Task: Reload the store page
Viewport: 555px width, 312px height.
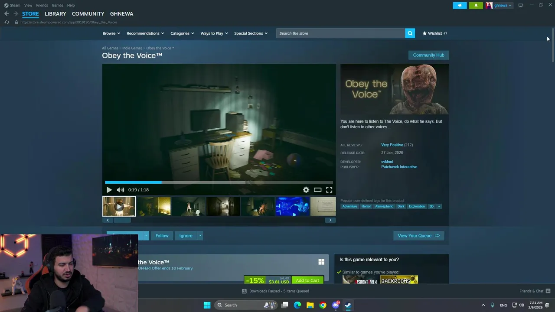Action: [7, 22]
